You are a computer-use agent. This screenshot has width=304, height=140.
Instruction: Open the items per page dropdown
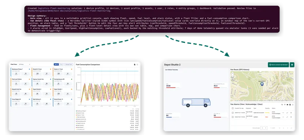(x=264, y=128)
